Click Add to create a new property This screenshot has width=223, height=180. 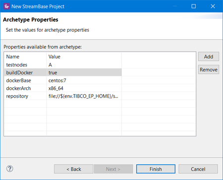(x=209, y=57)
